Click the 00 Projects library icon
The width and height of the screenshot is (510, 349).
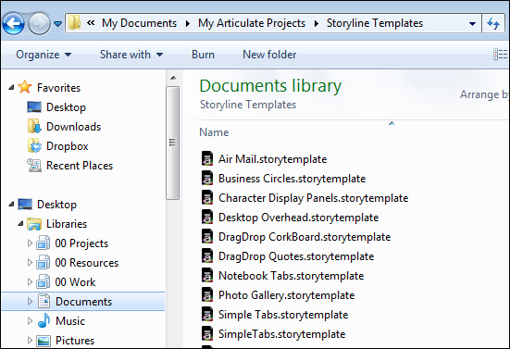(x=44, y=243)
